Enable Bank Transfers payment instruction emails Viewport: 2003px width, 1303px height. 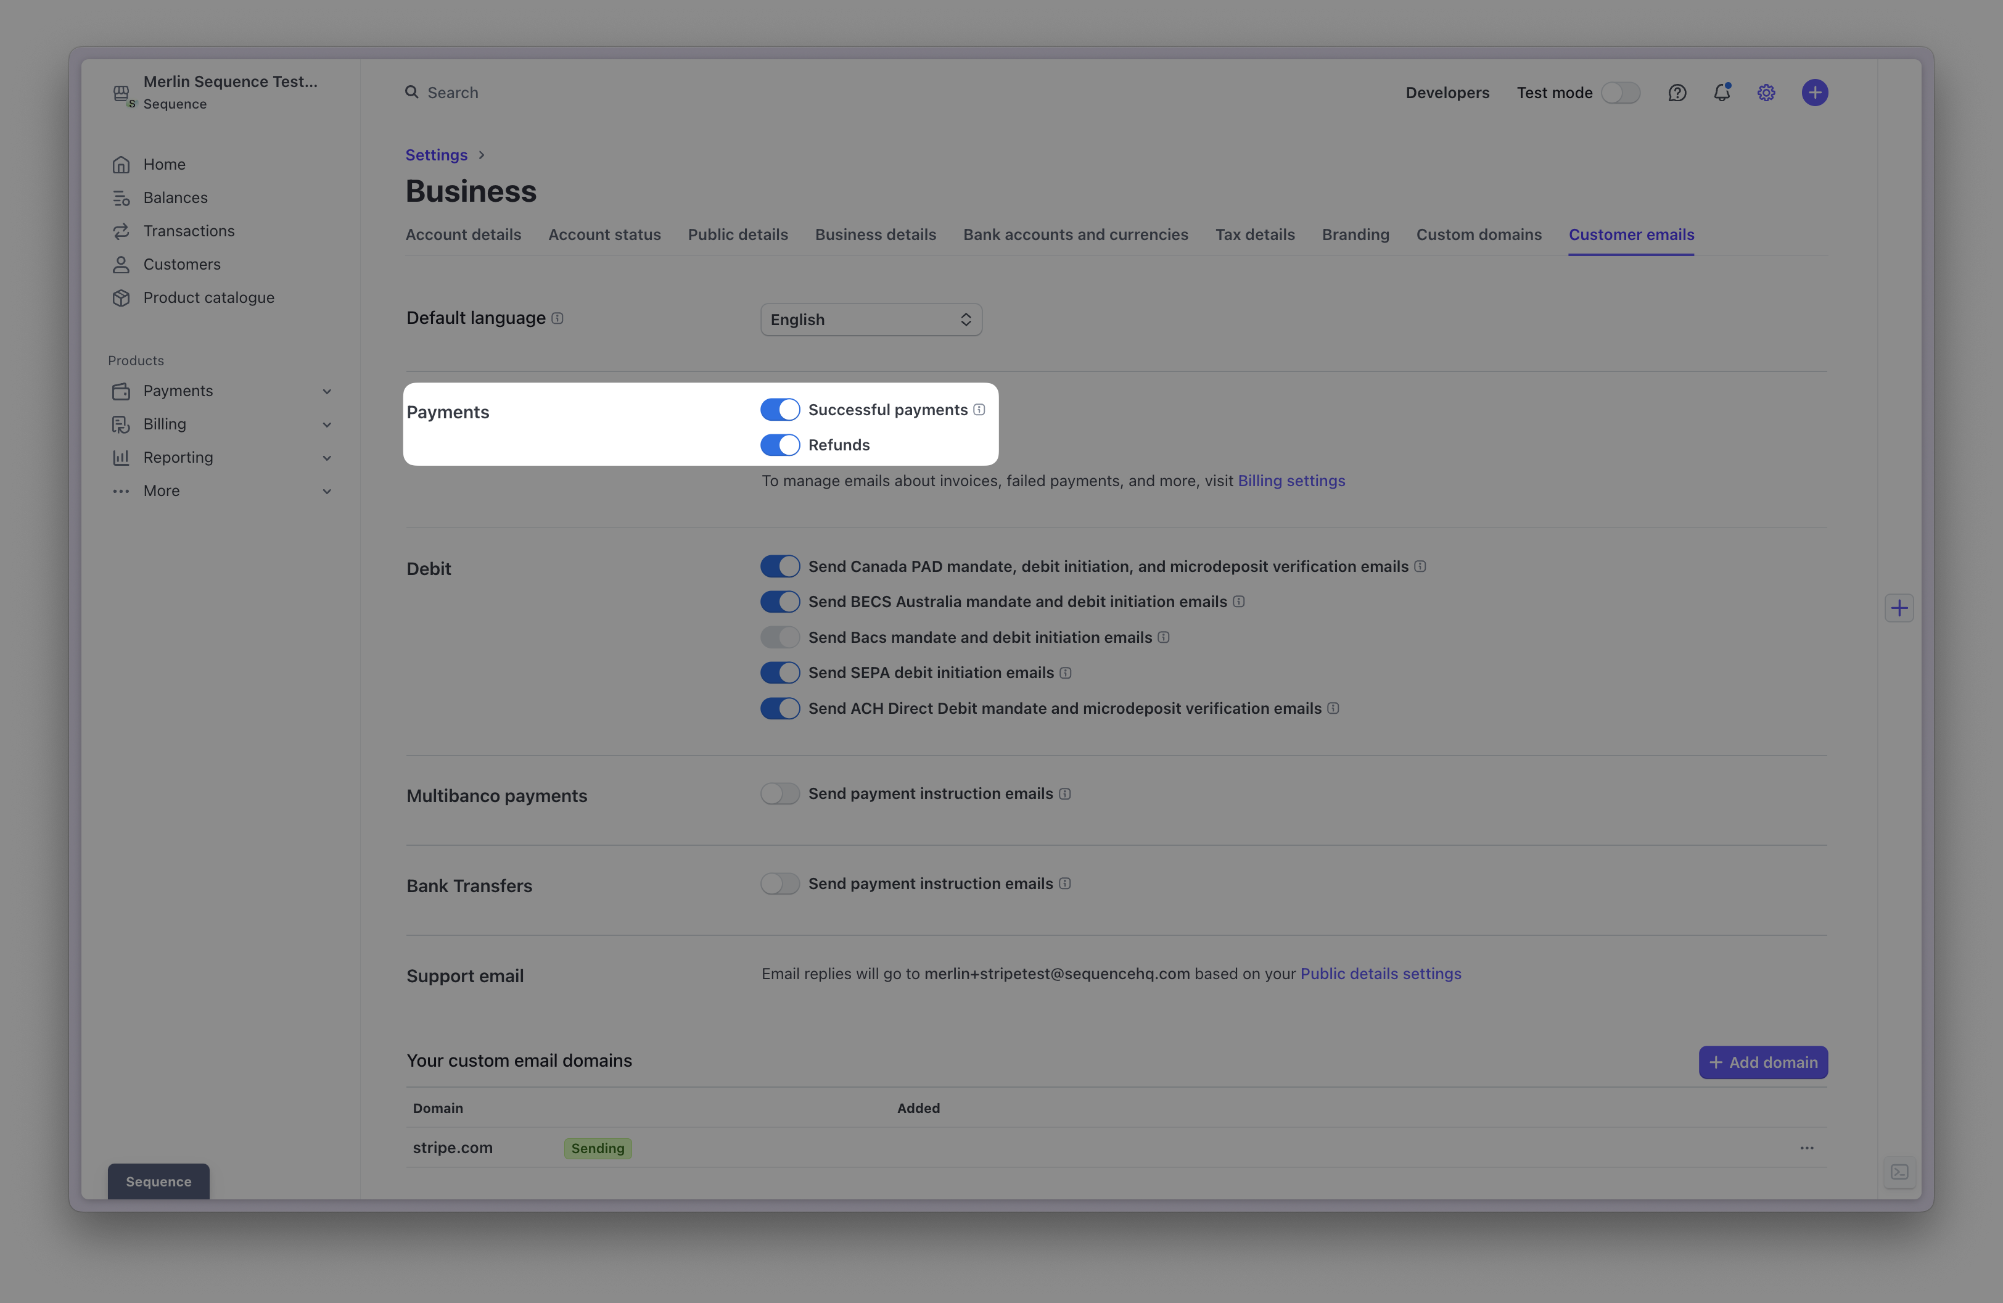(780, 884)
